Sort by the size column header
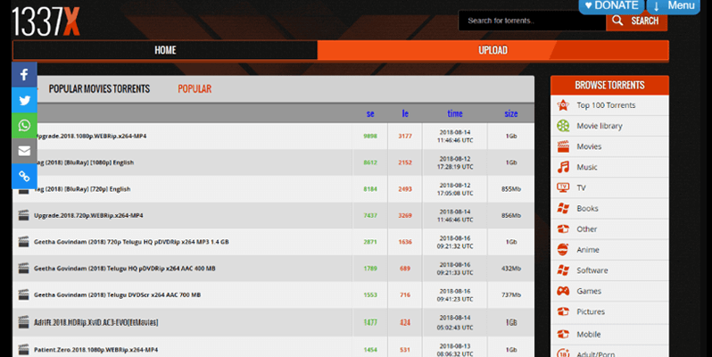The height and width of the screenshot is (357, 712). click(511, 113)
